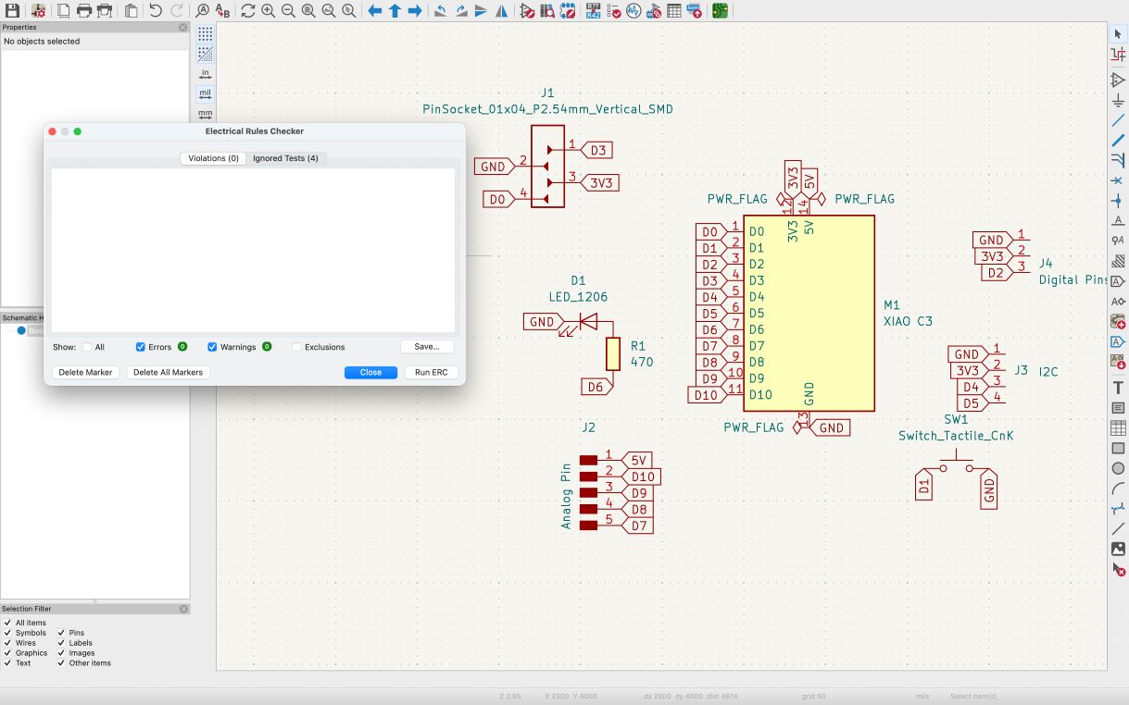1129x705 pixels.
Task: Zoom in on the schematic
Action: pos(268,11)
